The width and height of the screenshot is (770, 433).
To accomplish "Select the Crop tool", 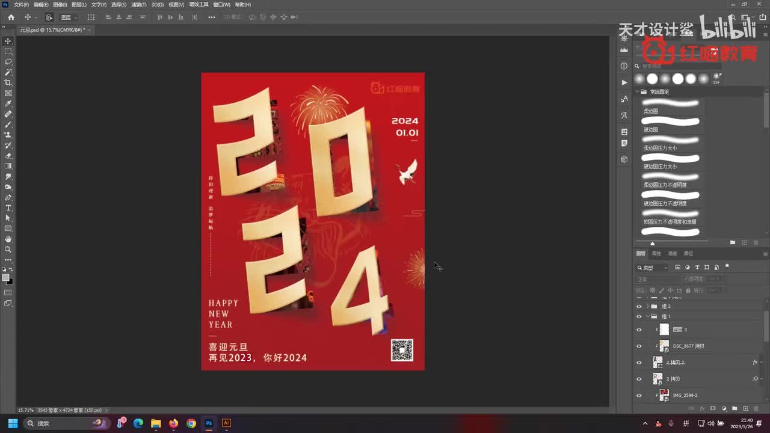I will pyautogui.click(x=8, y=82).
